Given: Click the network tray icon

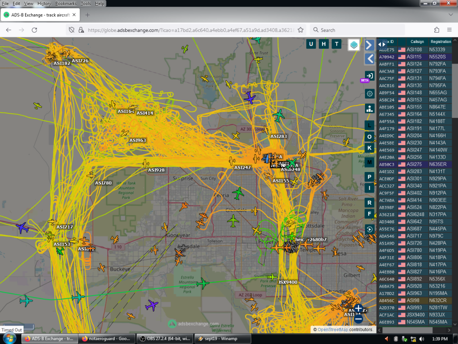Looking at the screenshot, I should click(413, 339).
